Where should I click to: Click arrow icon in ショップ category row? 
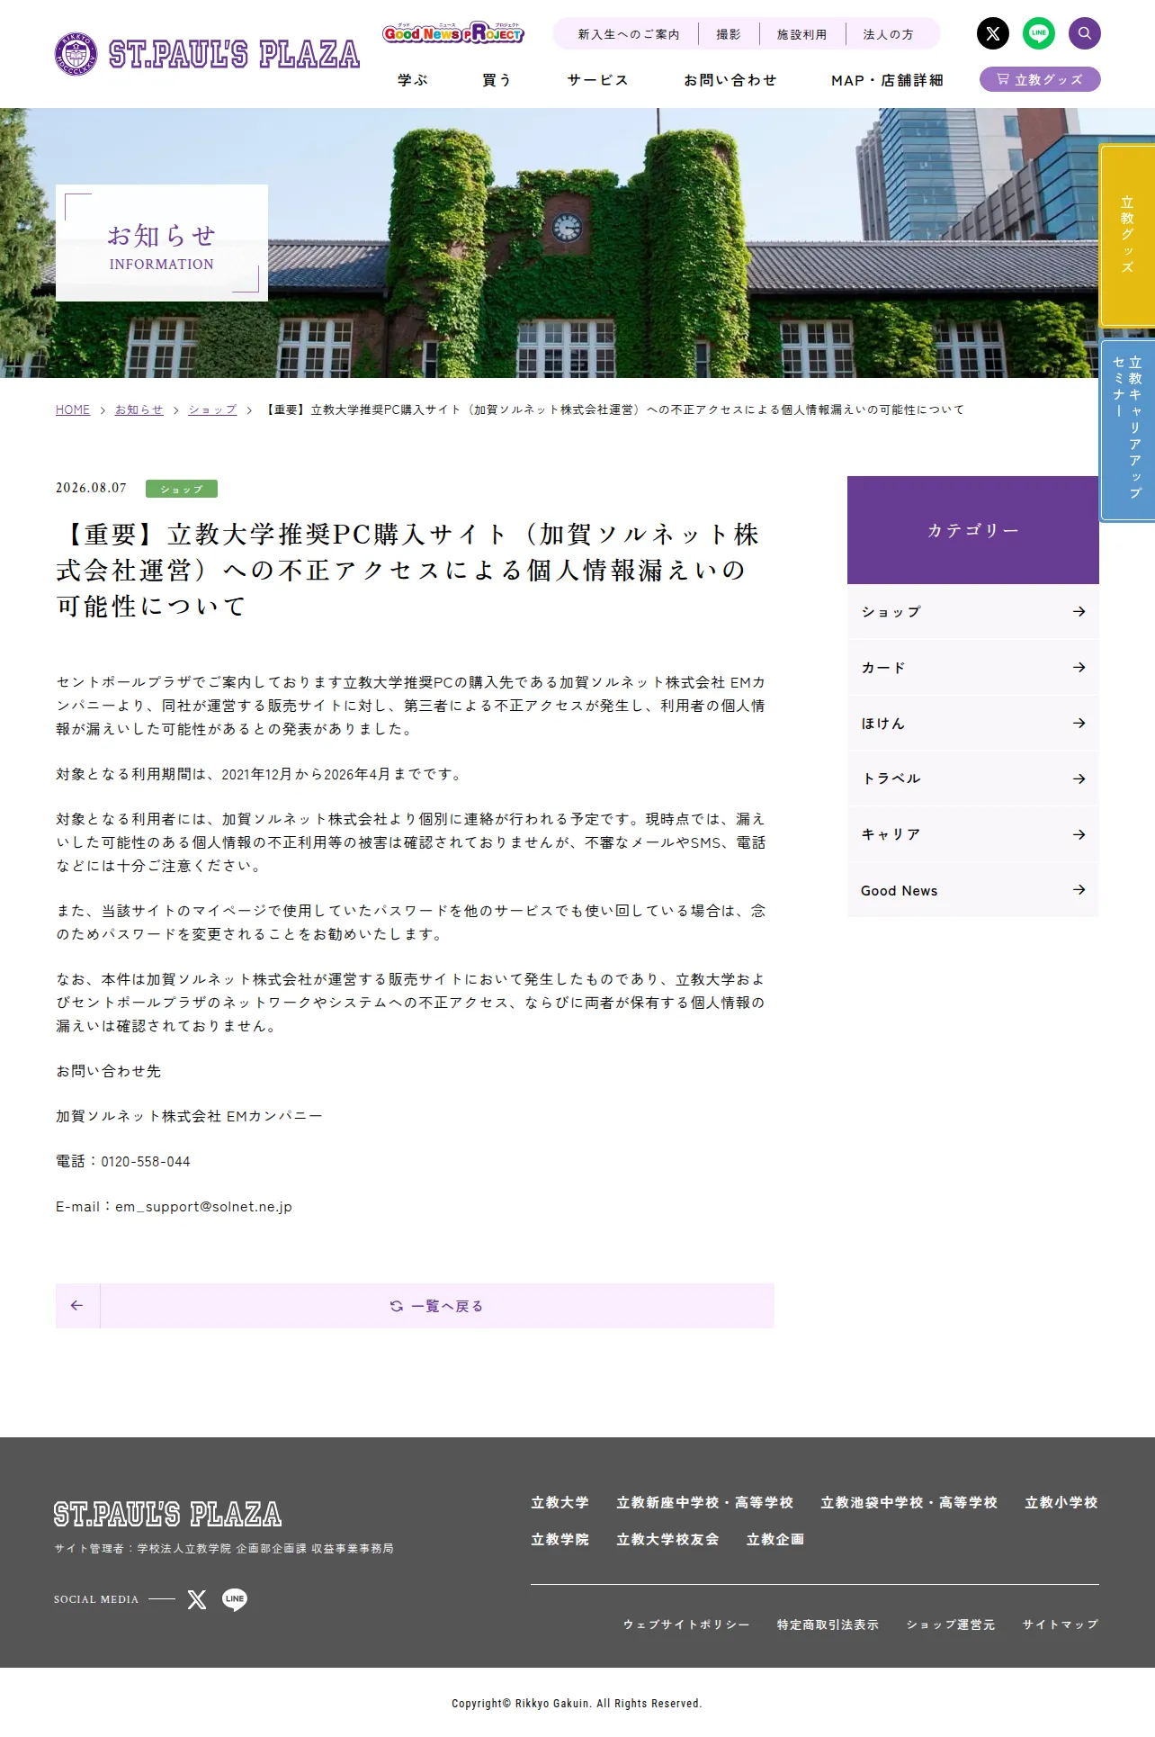pyautogui.click(x=1079, y=612)
